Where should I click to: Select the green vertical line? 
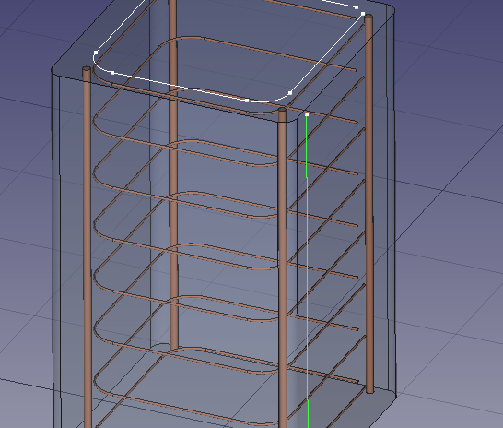[x=308, y=271]
